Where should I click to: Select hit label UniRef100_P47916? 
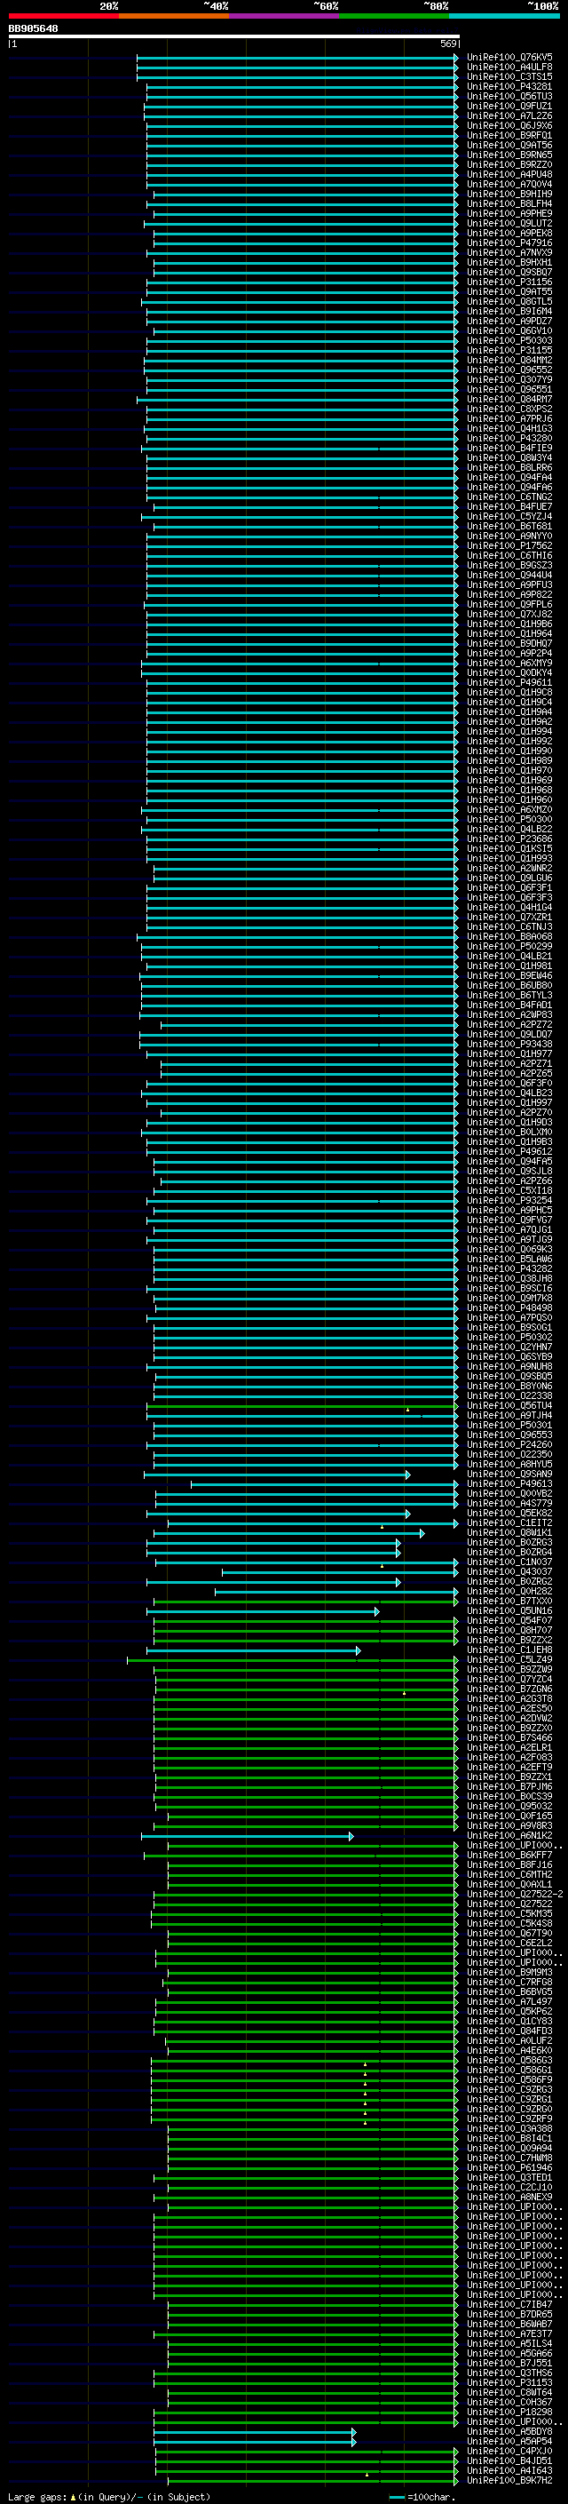[509, 243]
